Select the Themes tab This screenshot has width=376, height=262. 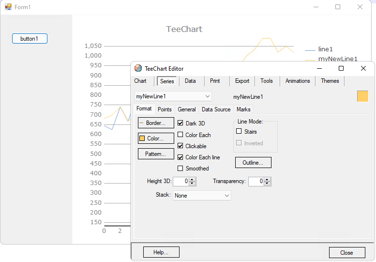[330, 81]
